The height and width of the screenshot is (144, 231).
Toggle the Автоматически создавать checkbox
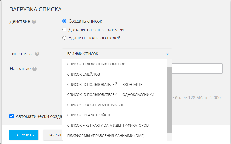[12, 116]
